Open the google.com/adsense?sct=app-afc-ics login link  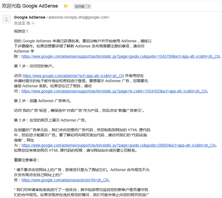click(73, 76)
